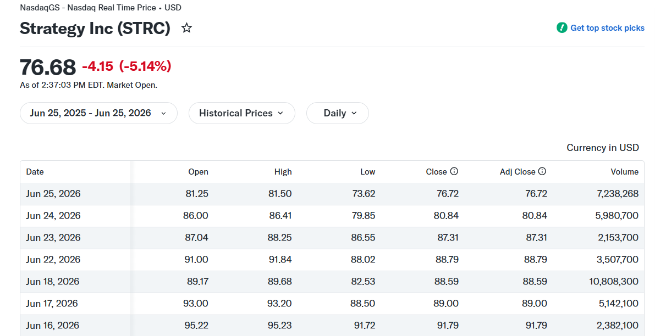Expand the Historical Prices dropdown
Viewport: 655px width, 336px height.
(242, 113)
